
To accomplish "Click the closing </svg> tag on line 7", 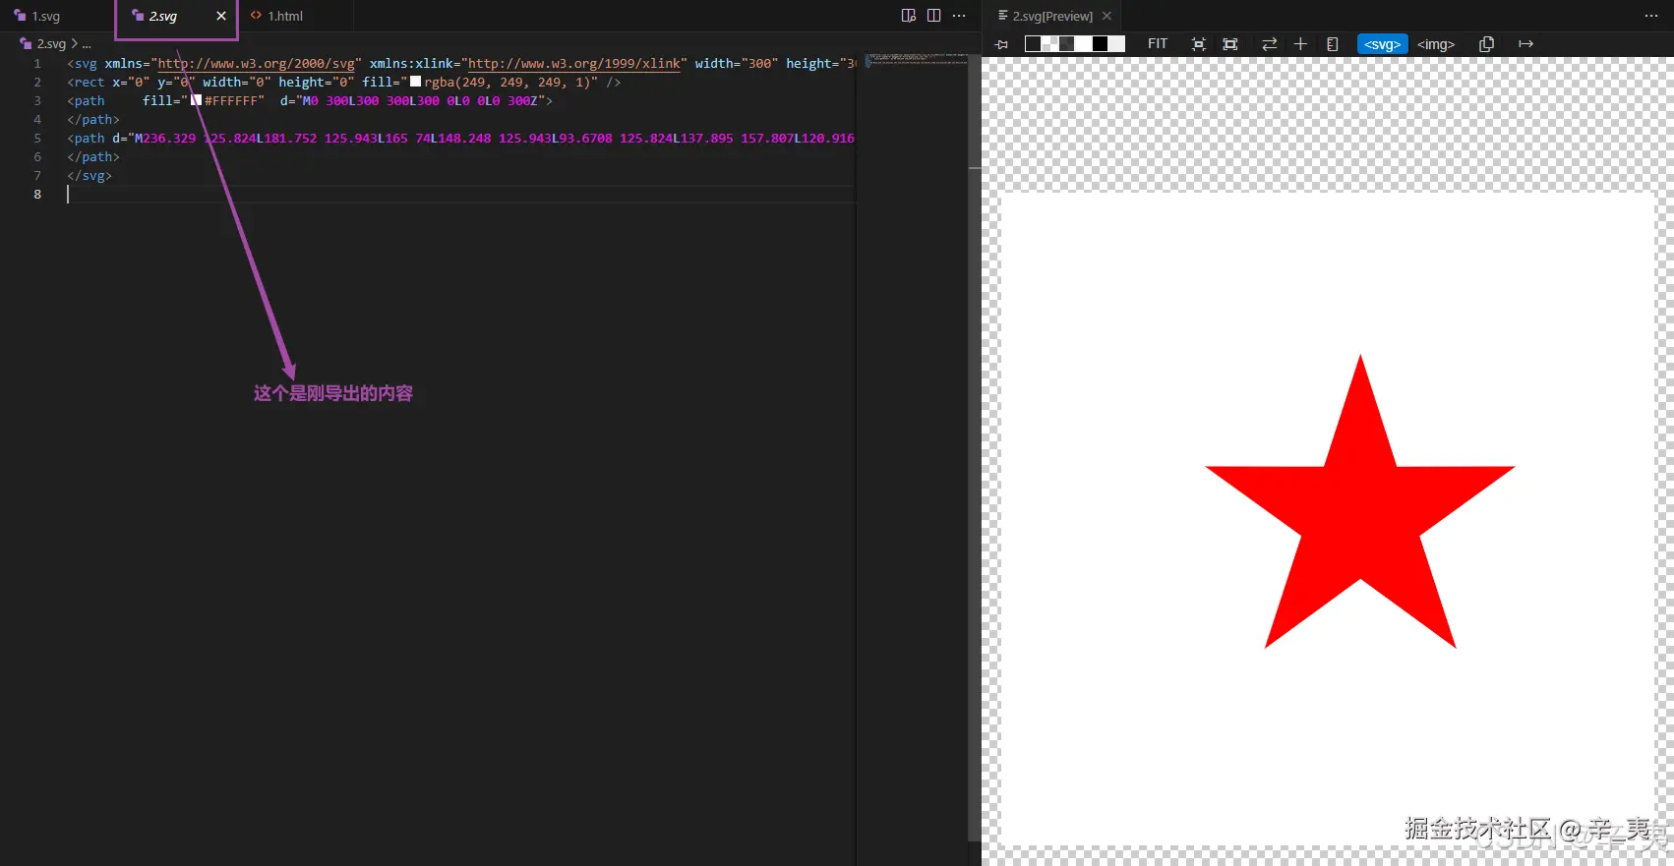I will (x=90, y=176).
